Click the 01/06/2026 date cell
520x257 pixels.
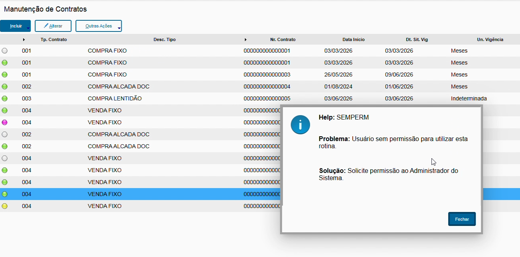click(399, 86)
